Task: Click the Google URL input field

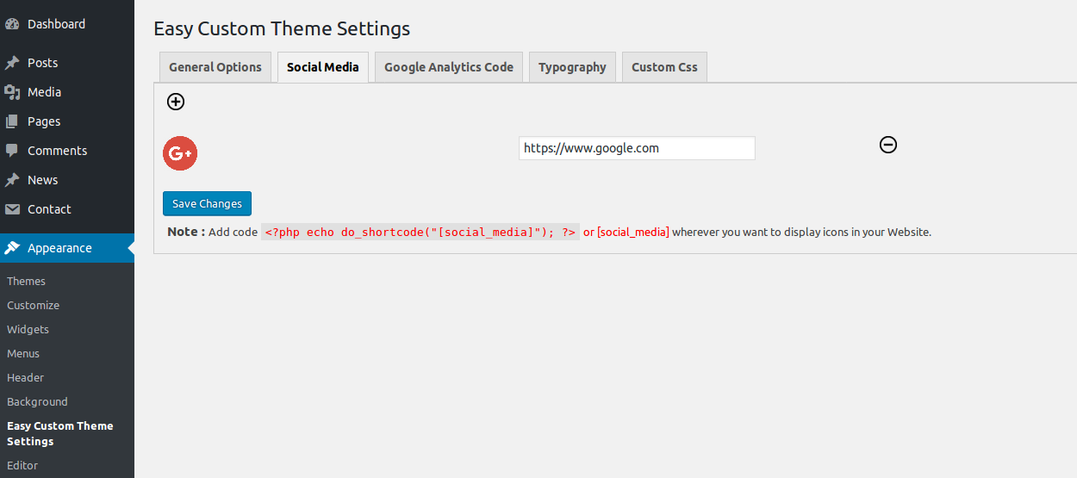Action: click(637, 148)
